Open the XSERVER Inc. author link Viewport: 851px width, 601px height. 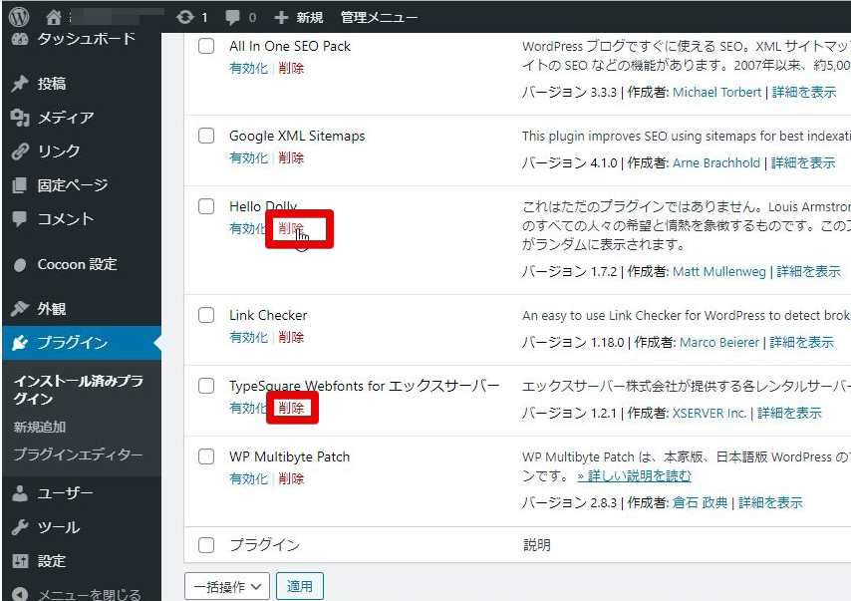click(x=709, y=414)
